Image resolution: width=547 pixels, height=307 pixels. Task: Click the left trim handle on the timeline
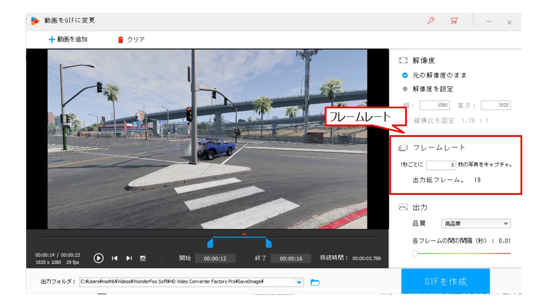[x=210, y=243]
